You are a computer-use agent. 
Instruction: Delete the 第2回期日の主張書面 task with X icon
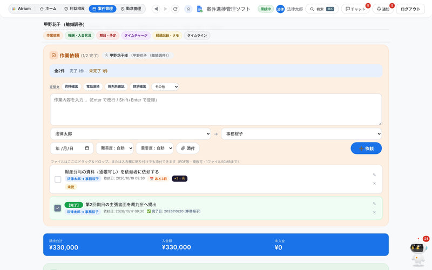(374, 212)
